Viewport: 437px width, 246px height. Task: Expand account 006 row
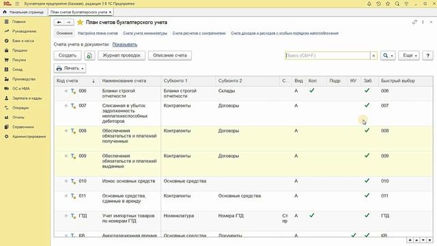point(66,91)
